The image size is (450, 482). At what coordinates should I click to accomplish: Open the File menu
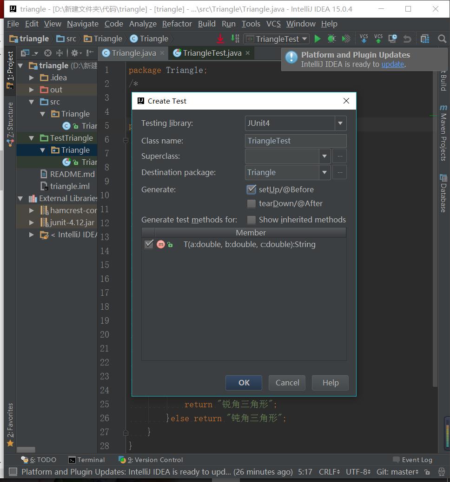coord(13,24)
